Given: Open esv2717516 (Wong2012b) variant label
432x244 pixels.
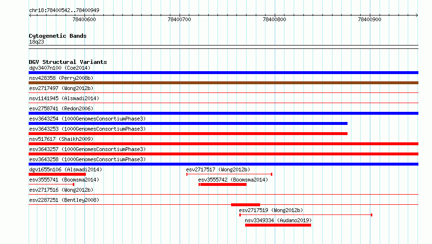Looking at the screenshot, I should (61, 190).
